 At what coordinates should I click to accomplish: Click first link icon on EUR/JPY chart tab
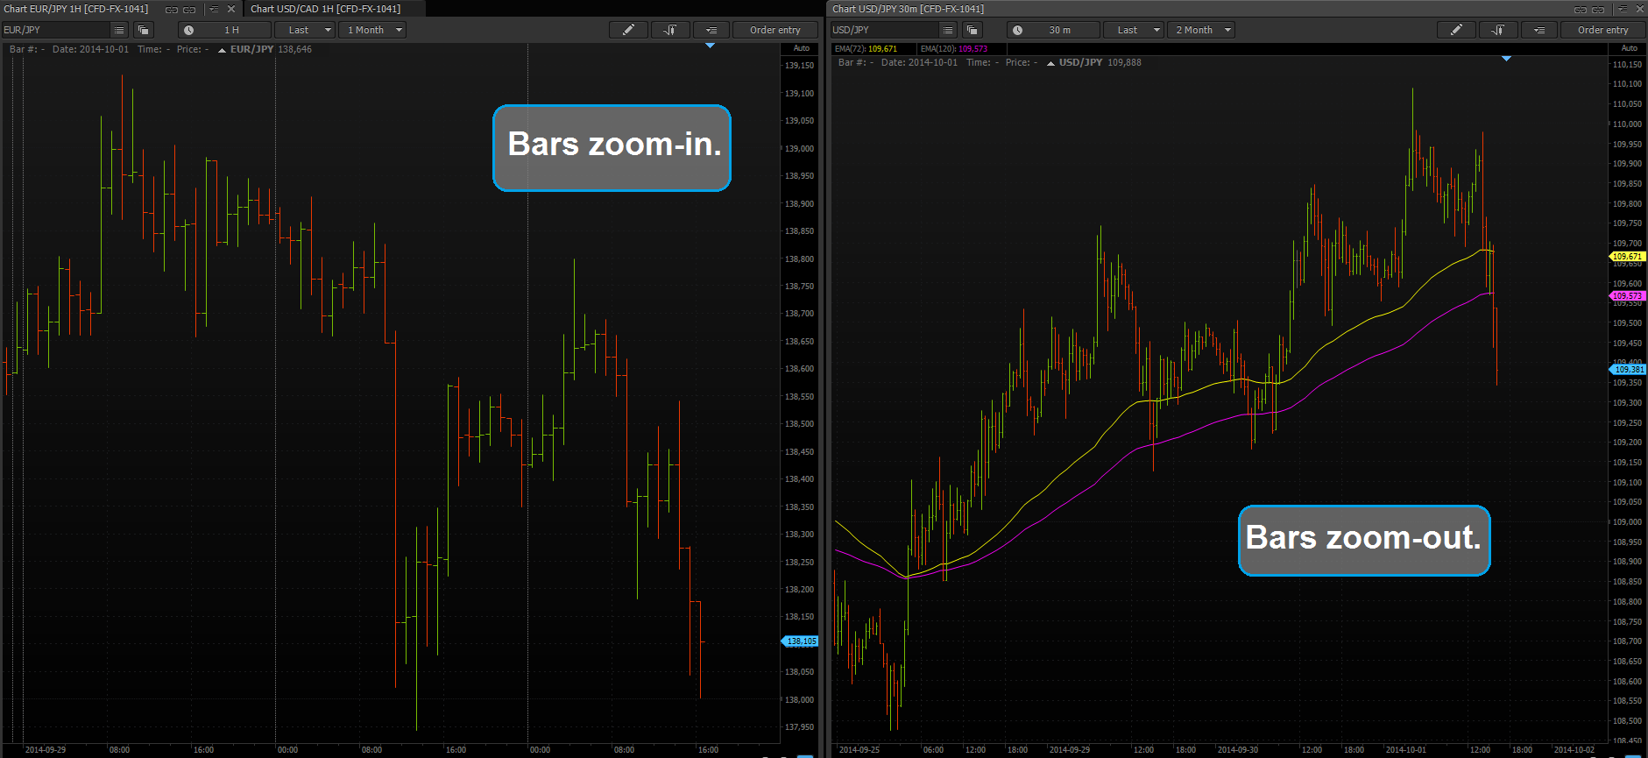tap(172, 9)
